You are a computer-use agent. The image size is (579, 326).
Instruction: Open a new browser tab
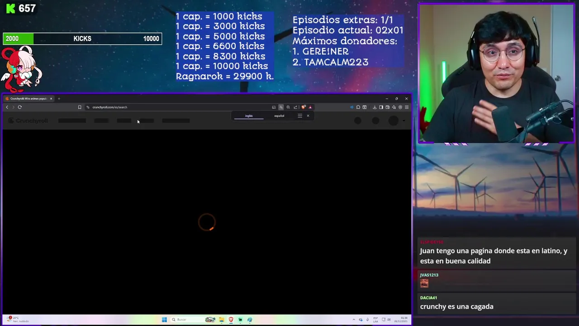[59, 99]
